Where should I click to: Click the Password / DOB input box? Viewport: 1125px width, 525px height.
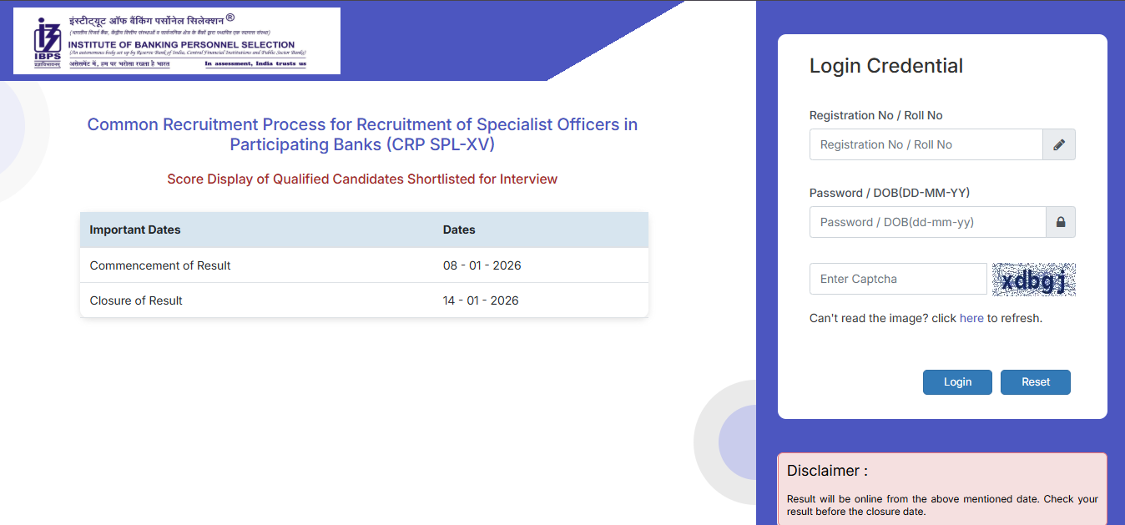926,221
